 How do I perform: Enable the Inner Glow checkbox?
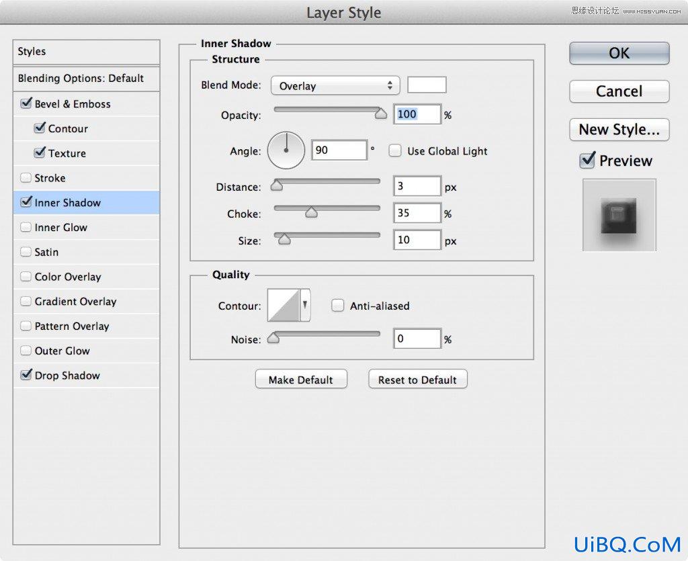click(26, 227)
